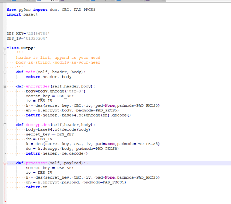Collapse the red processor function fold marker

(x=5, y=163)
